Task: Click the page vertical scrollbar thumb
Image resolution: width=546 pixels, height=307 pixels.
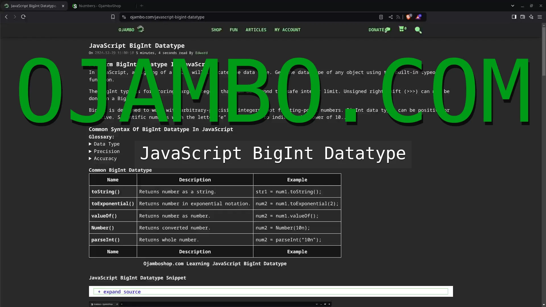Action: [x=543, y=51]
